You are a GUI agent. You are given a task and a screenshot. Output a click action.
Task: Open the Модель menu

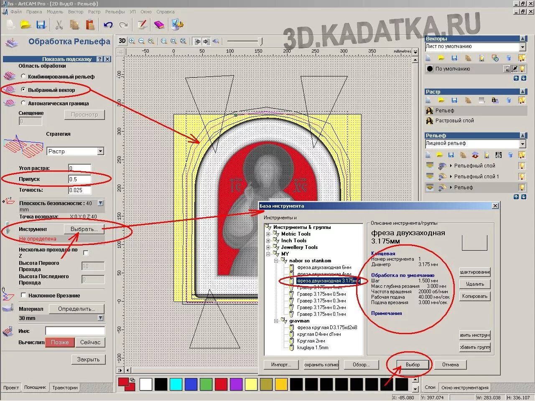click(x=55, y=12)
